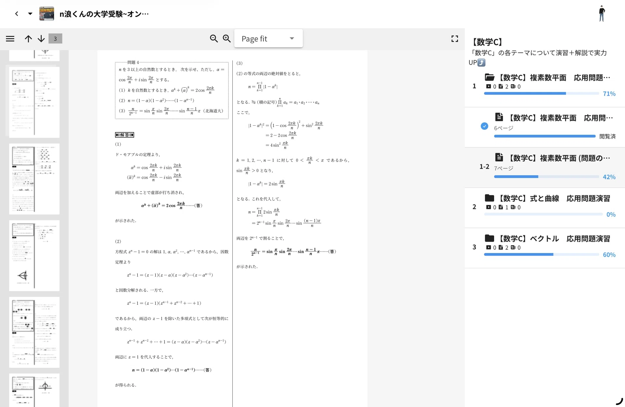Click the 【数学C】 heading in right panel
The height and width of the screenshot is (407, 625).
pos(487,42)
